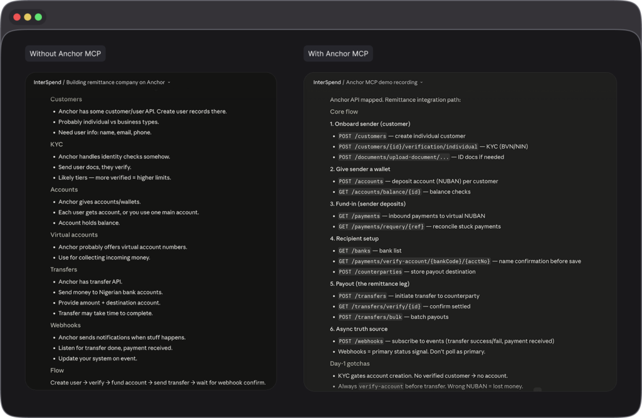
Task: Click the GET /payments/requery/{ref} code chip
Action: point(381,227)
